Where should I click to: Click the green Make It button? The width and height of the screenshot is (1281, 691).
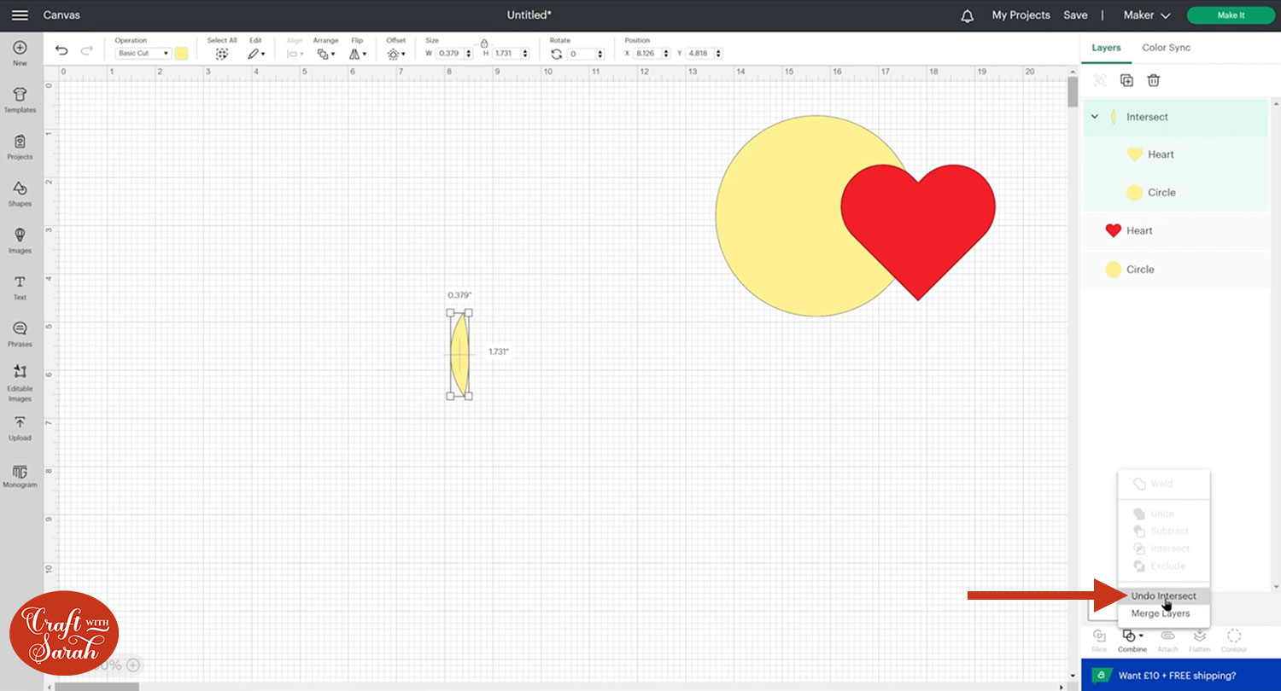[1230, 15]
